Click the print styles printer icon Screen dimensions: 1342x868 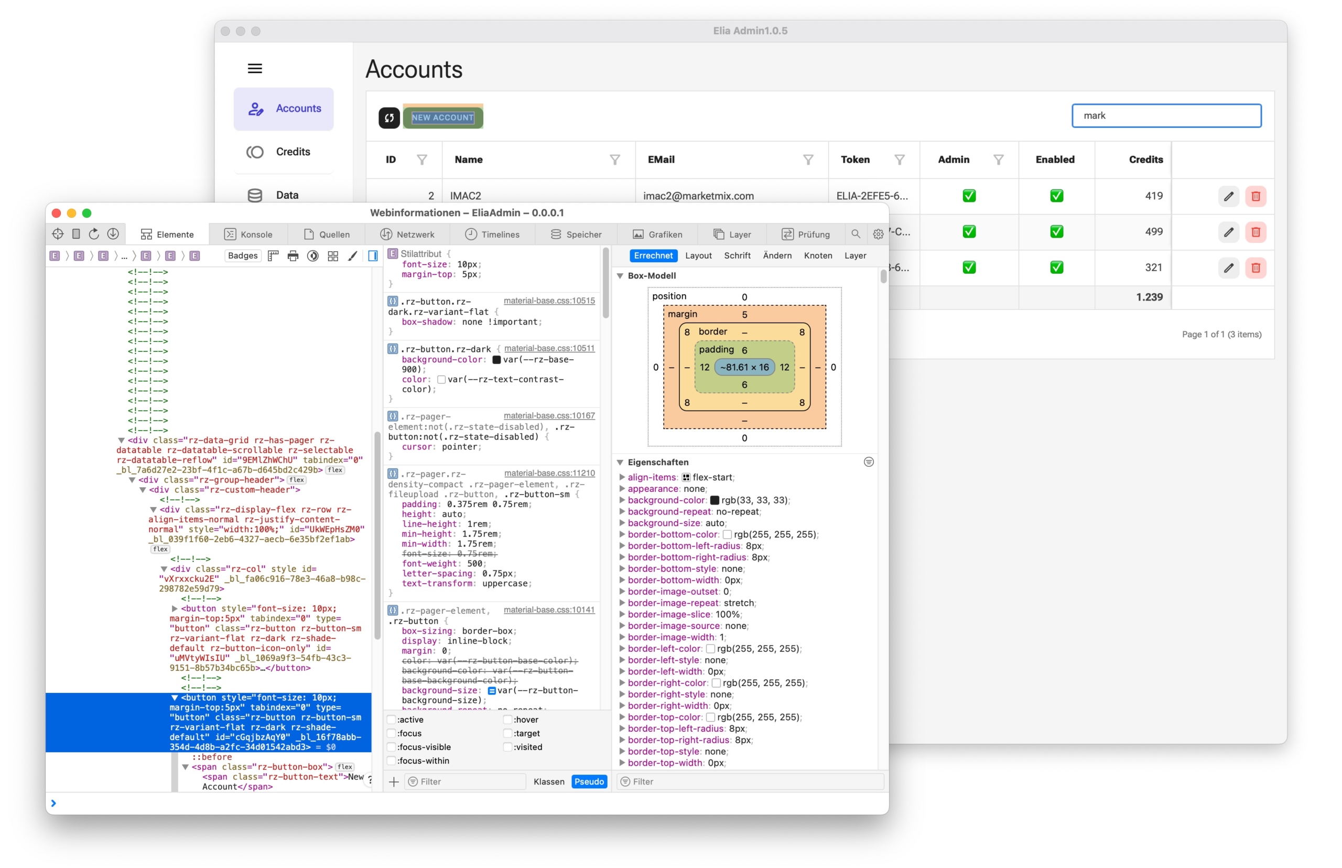[x=293, y=256]
